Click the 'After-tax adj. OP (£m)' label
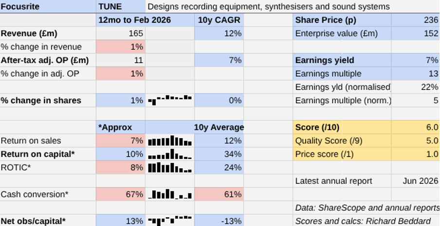The height and width of the screenshot is (226, 440). (x=48, y=60)
